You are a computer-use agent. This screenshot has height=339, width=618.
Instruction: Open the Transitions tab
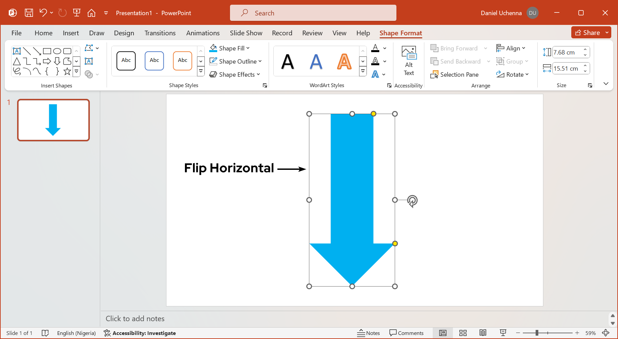(160, 33)
